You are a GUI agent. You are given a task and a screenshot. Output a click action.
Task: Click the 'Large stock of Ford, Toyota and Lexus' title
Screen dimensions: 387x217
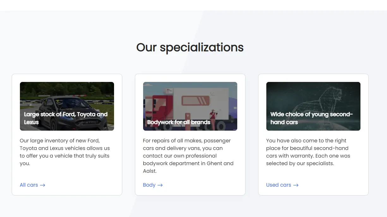coord(66,118)
